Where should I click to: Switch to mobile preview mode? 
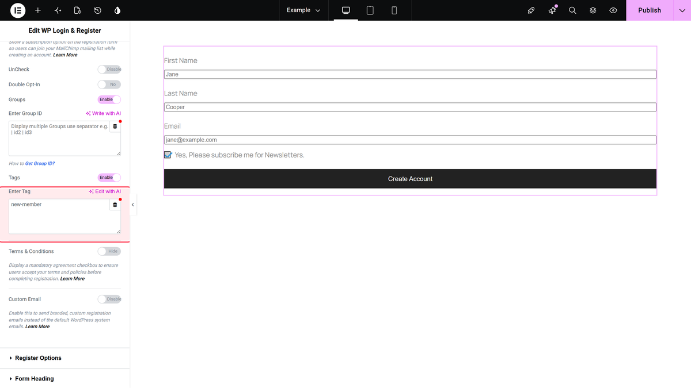coord(394,10)
